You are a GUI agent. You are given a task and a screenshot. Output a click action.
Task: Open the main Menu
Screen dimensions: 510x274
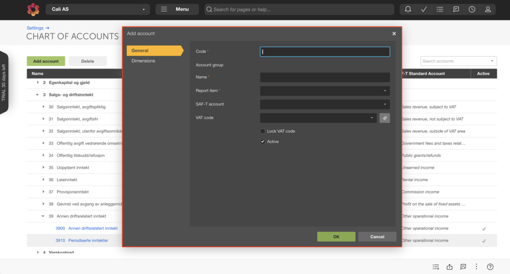coord(177,9)
